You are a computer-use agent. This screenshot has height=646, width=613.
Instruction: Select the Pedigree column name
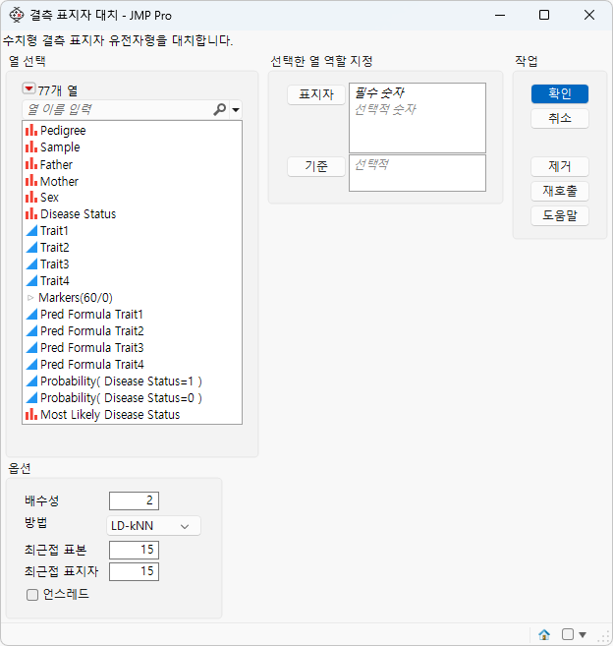63,131
